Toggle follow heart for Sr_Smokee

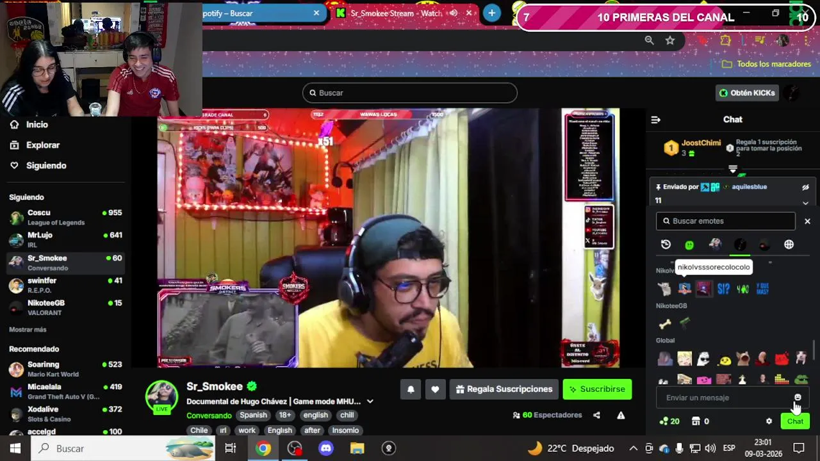click(435, 389)
